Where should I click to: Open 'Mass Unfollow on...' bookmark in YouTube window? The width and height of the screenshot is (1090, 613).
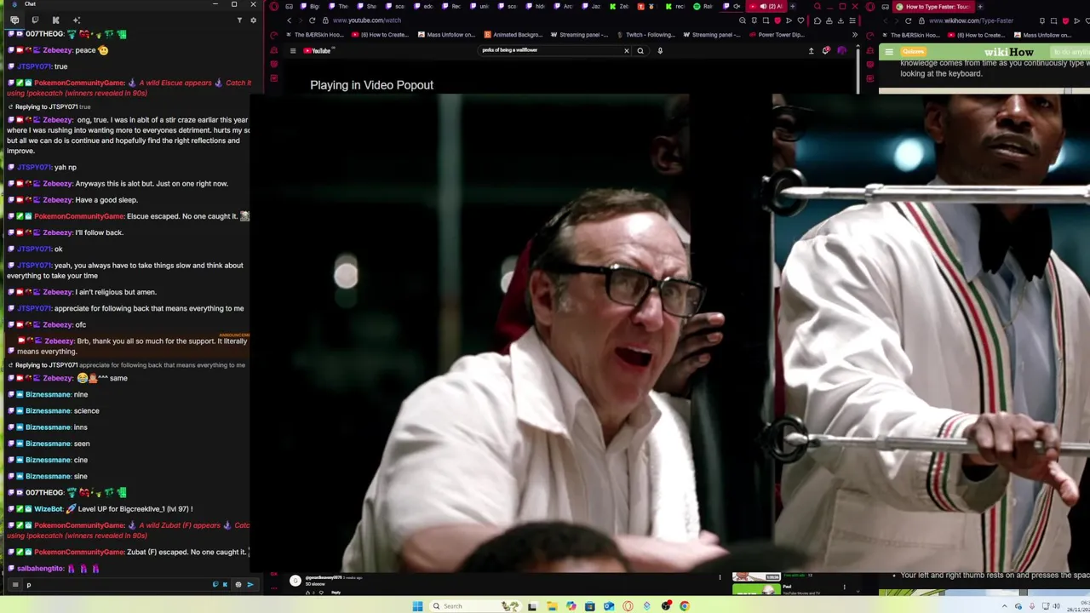(445, 35)
